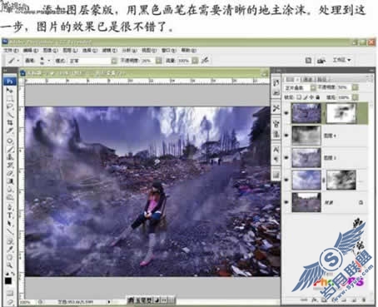Select the Zoom tool

9,265
